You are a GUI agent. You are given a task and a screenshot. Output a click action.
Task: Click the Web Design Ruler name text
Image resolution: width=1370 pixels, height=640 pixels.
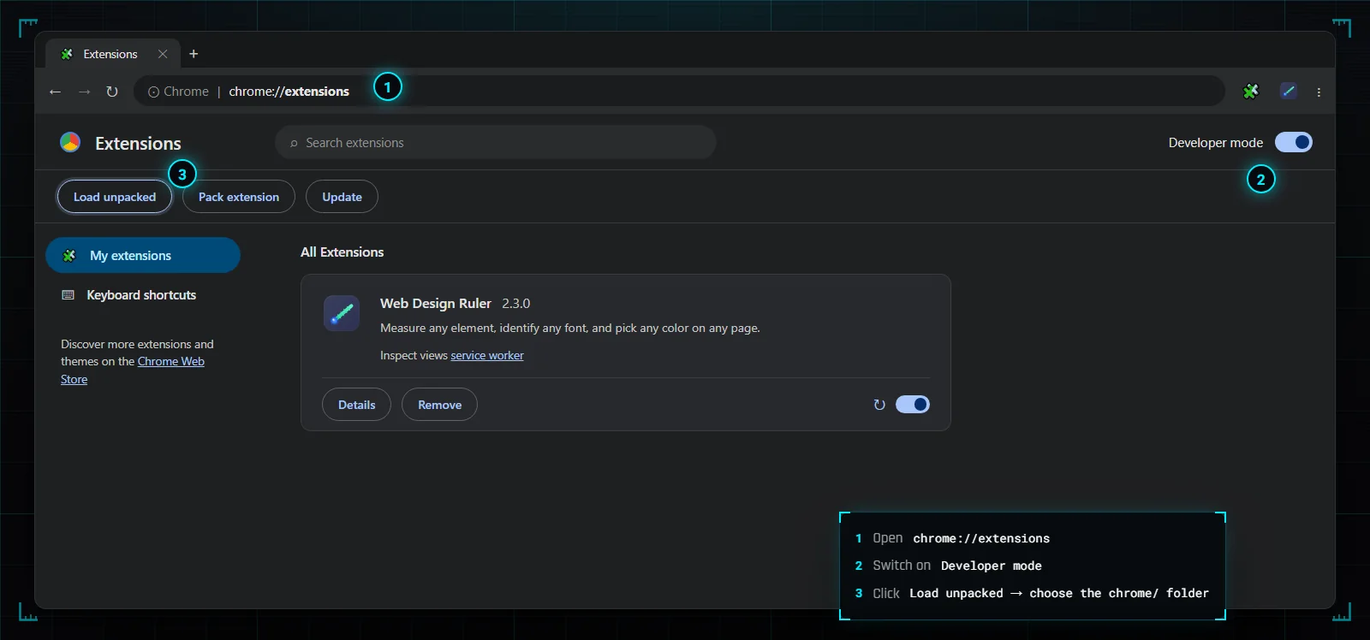[436, 303]
